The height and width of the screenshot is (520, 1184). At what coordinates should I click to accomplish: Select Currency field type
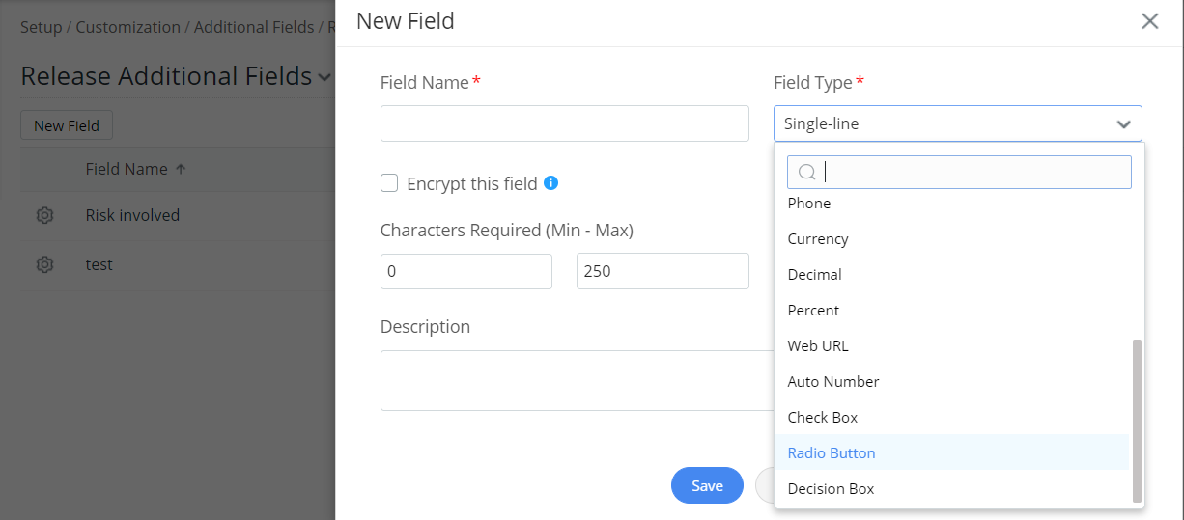817,238
